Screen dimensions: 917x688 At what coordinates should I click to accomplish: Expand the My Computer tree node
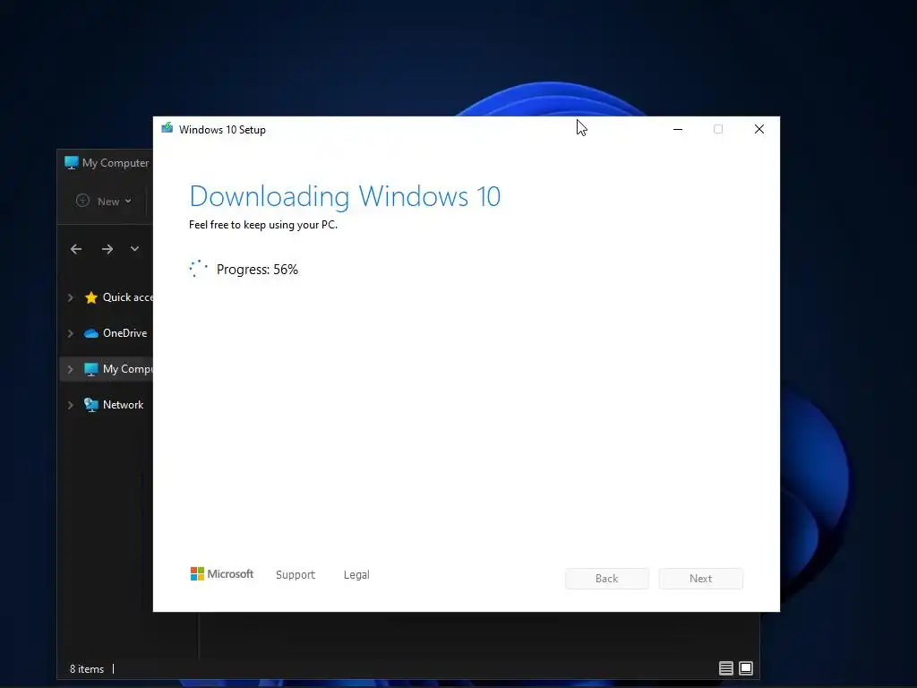pyautogui.click(x=70, y=369)
